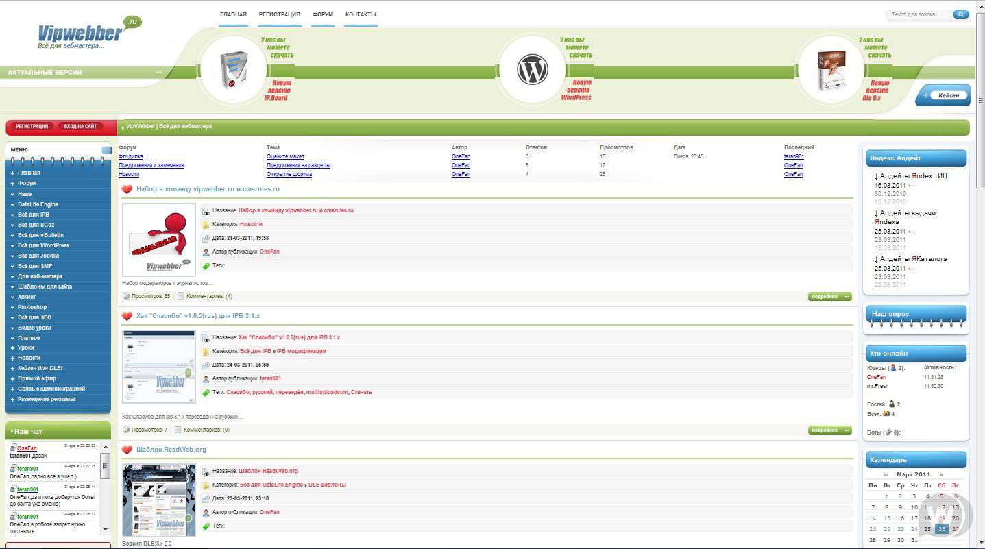Open thumbnail of Хак Спасибо post
Viewport: 985px width, 549px height.
point(159,367)
